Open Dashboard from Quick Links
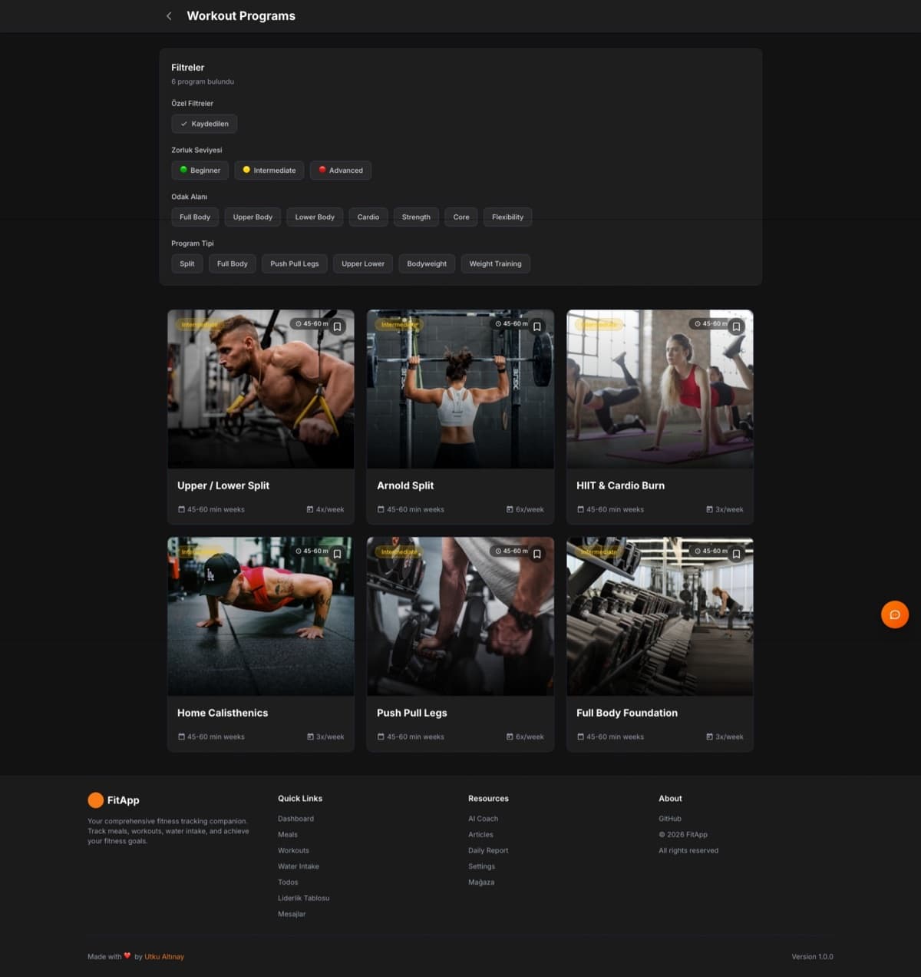 (x=295, y=819)
